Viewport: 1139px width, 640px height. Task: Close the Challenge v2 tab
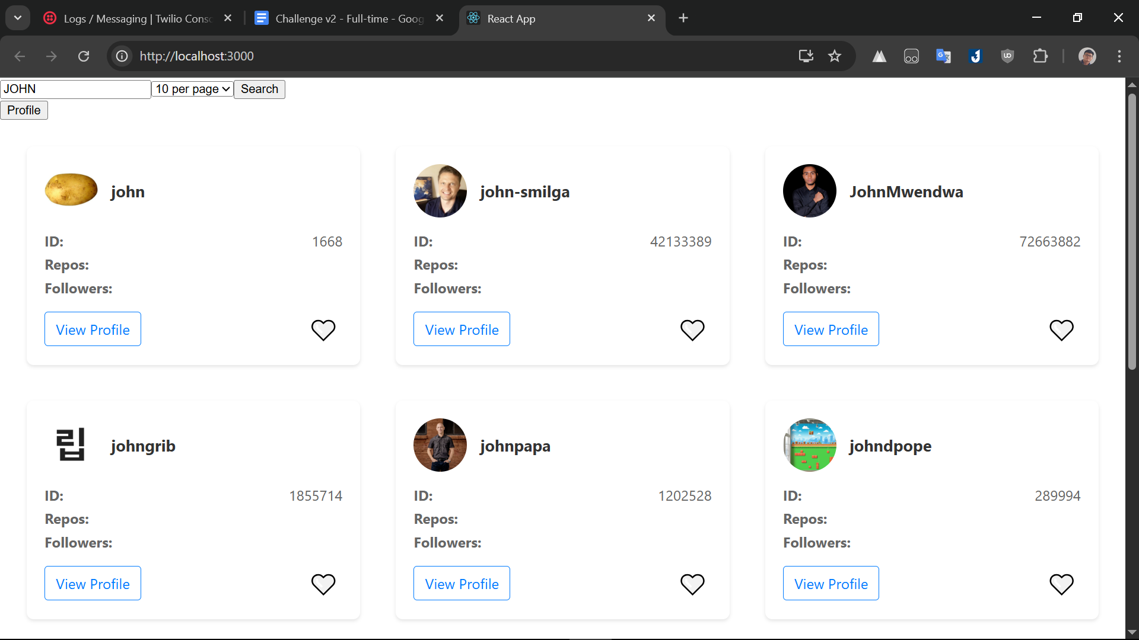click(x=440, y=18)
